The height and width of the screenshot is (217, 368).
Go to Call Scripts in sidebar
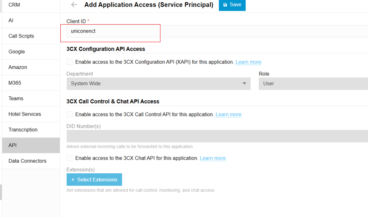coord(21,36)
